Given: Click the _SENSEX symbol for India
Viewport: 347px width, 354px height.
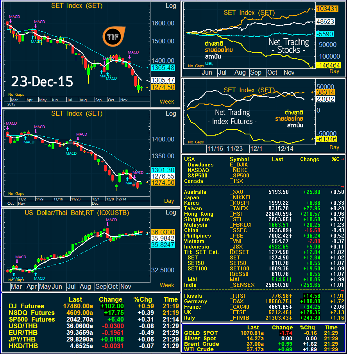Looking at the screenshot, I should click(x=242, y=285).
